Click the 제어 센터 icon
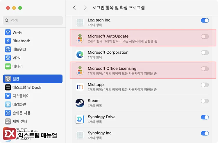The width and height of the screenshot is (218, 143). pyautogui.click(x=8, y=121)
